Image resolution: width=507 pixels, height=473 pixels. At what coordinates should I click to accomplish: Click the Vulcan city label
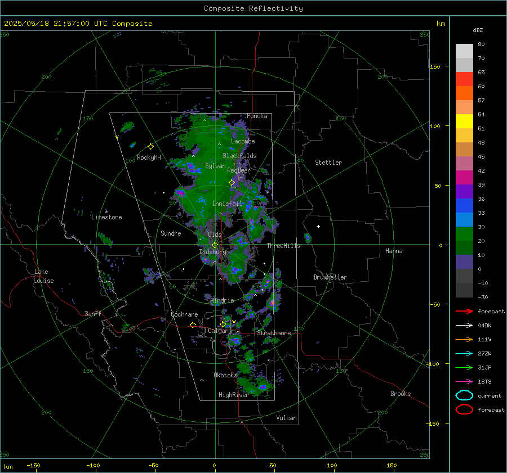[286, 418]
